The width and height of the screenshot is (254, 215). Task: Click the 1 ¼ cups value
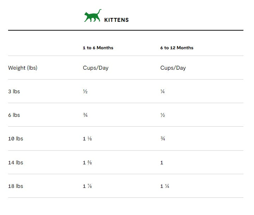tap(165, 186)
